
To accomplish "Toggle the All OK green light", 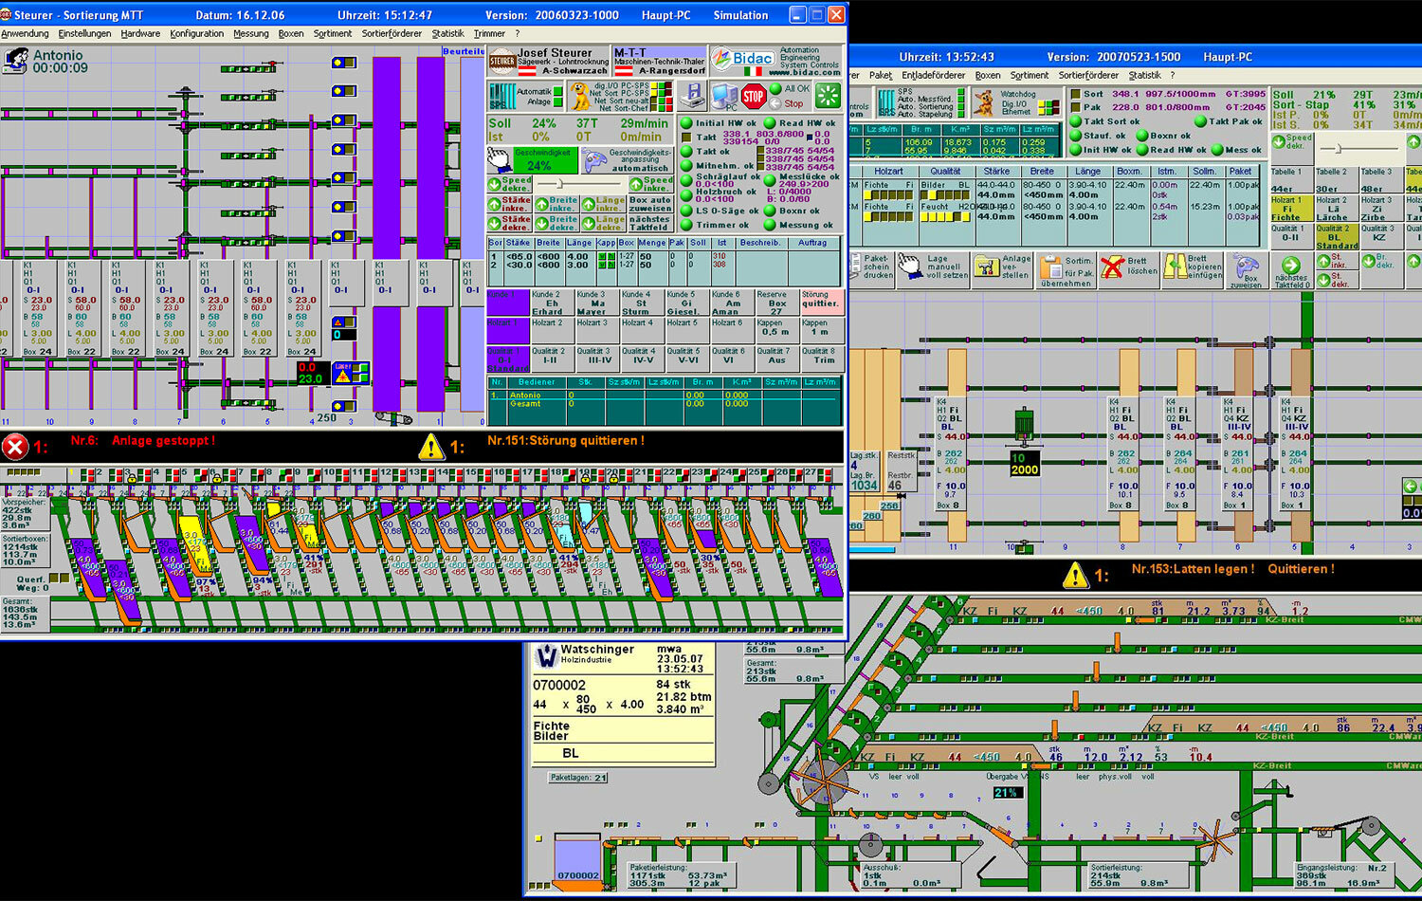I will 775,89.
